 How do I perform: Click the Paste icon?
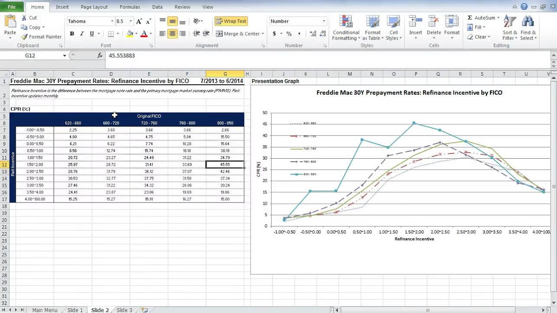click(10, 22)
